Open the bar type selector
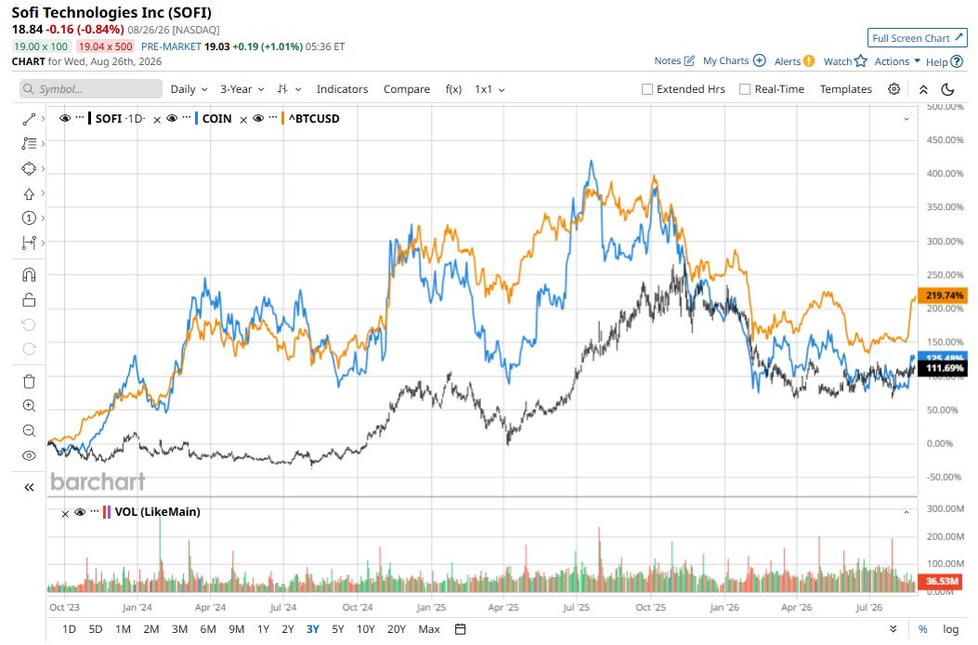This screenshot has width=978, height=645. (289, 89)
